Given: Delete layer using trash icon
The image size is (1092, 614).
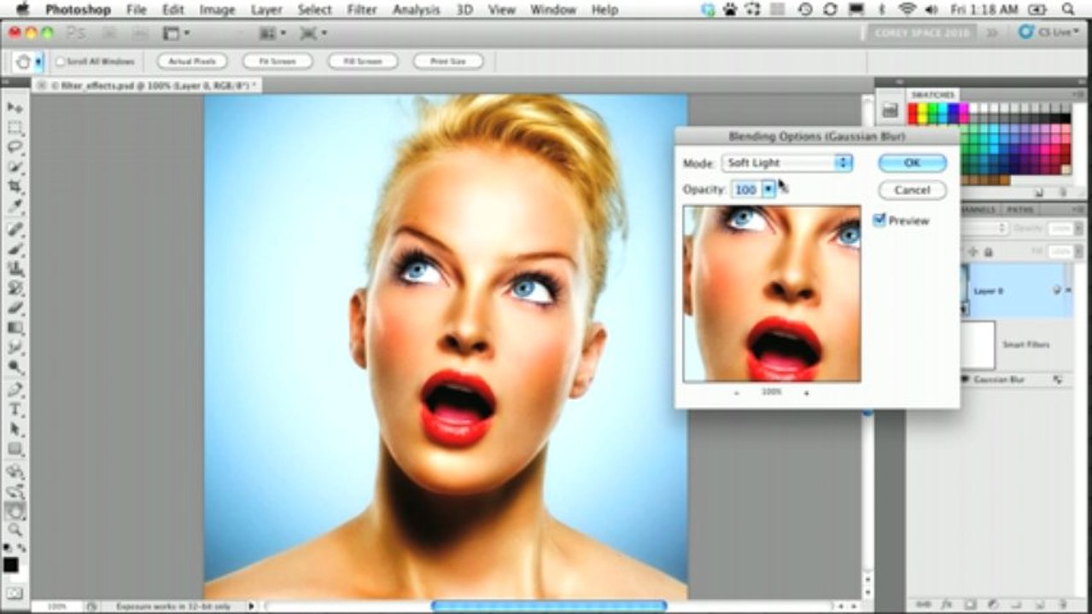Looking at the screenshot, I should click(1064, 604).
